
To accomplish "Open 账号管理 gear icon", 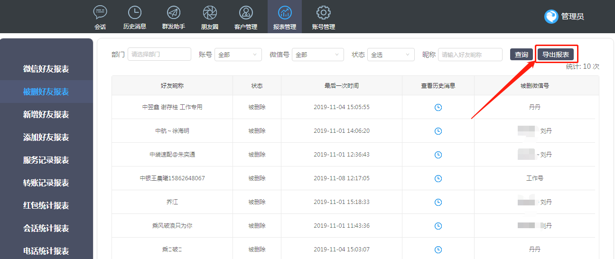I will 324,12.
